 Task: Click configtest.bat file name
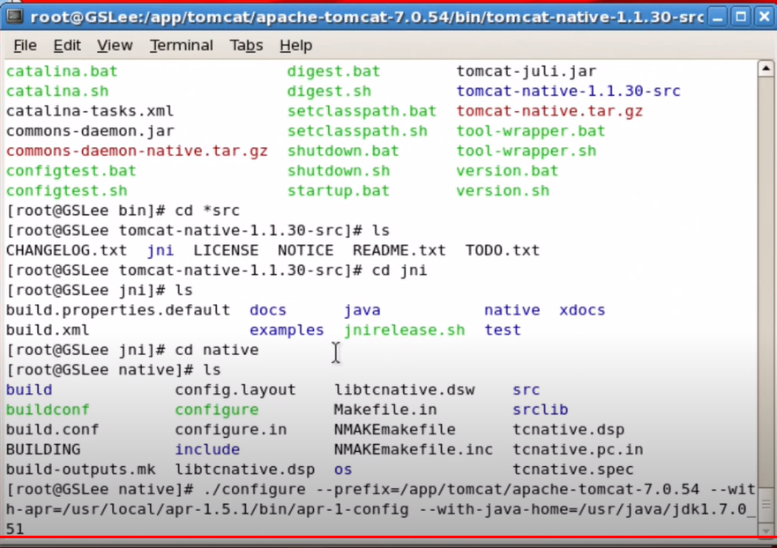[x=71, y=171]
